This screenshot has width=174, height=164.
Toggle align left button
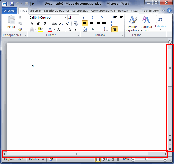pyautogui.click(x=85, y=23)
